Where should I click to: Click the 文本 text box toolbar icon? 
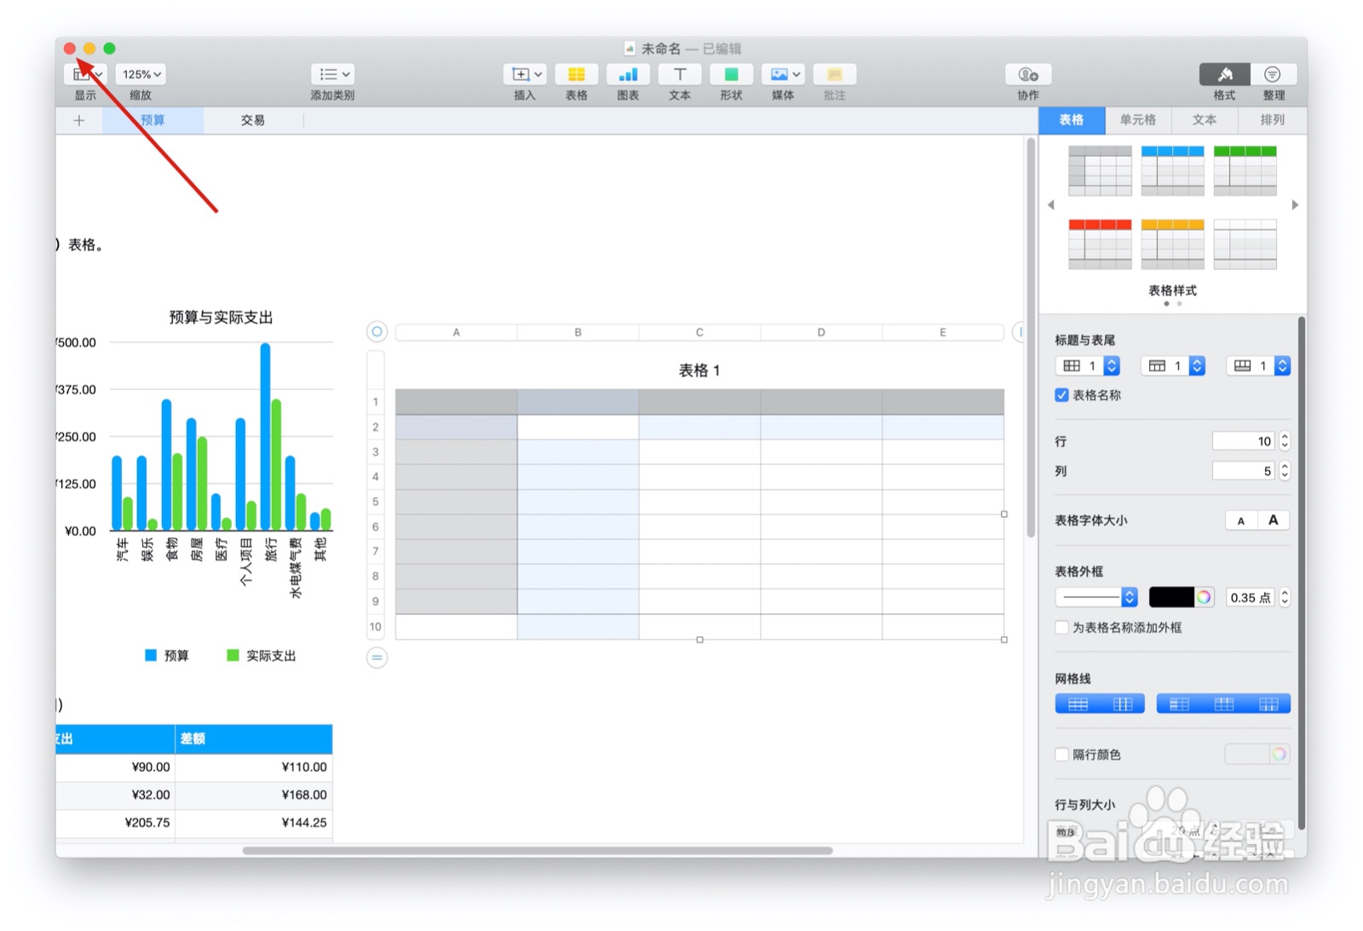pos(680,74)
